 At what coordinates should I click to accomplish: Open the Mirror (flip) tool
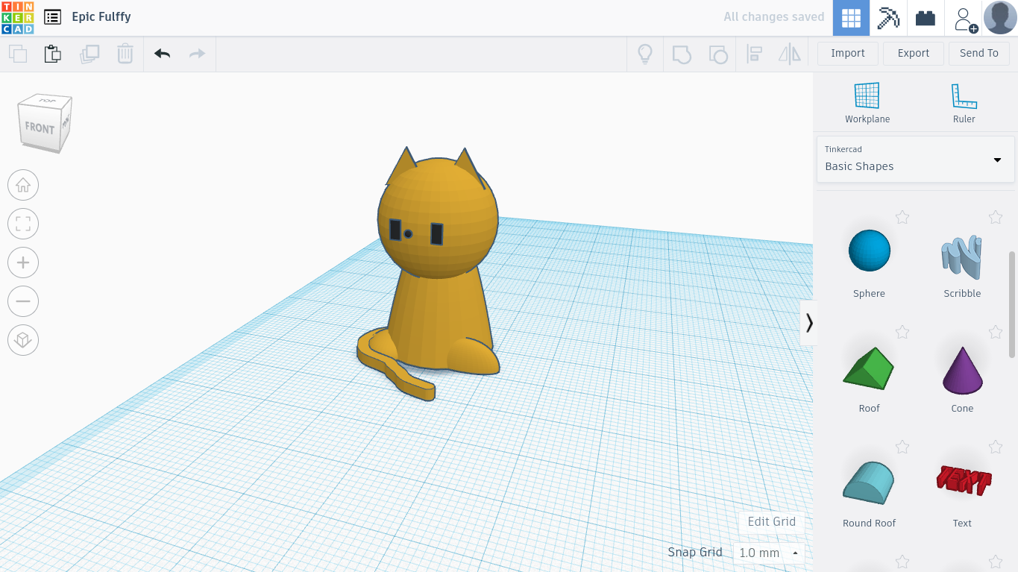pos(790,54)
